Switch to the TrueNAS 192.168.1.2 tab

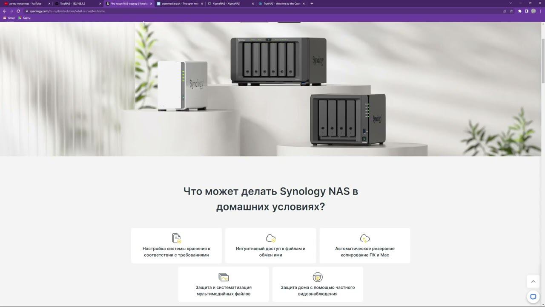(x=77, y=3)
